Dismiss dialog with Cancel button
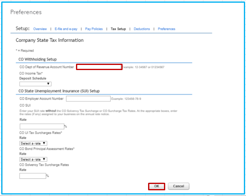 point(178,186)
